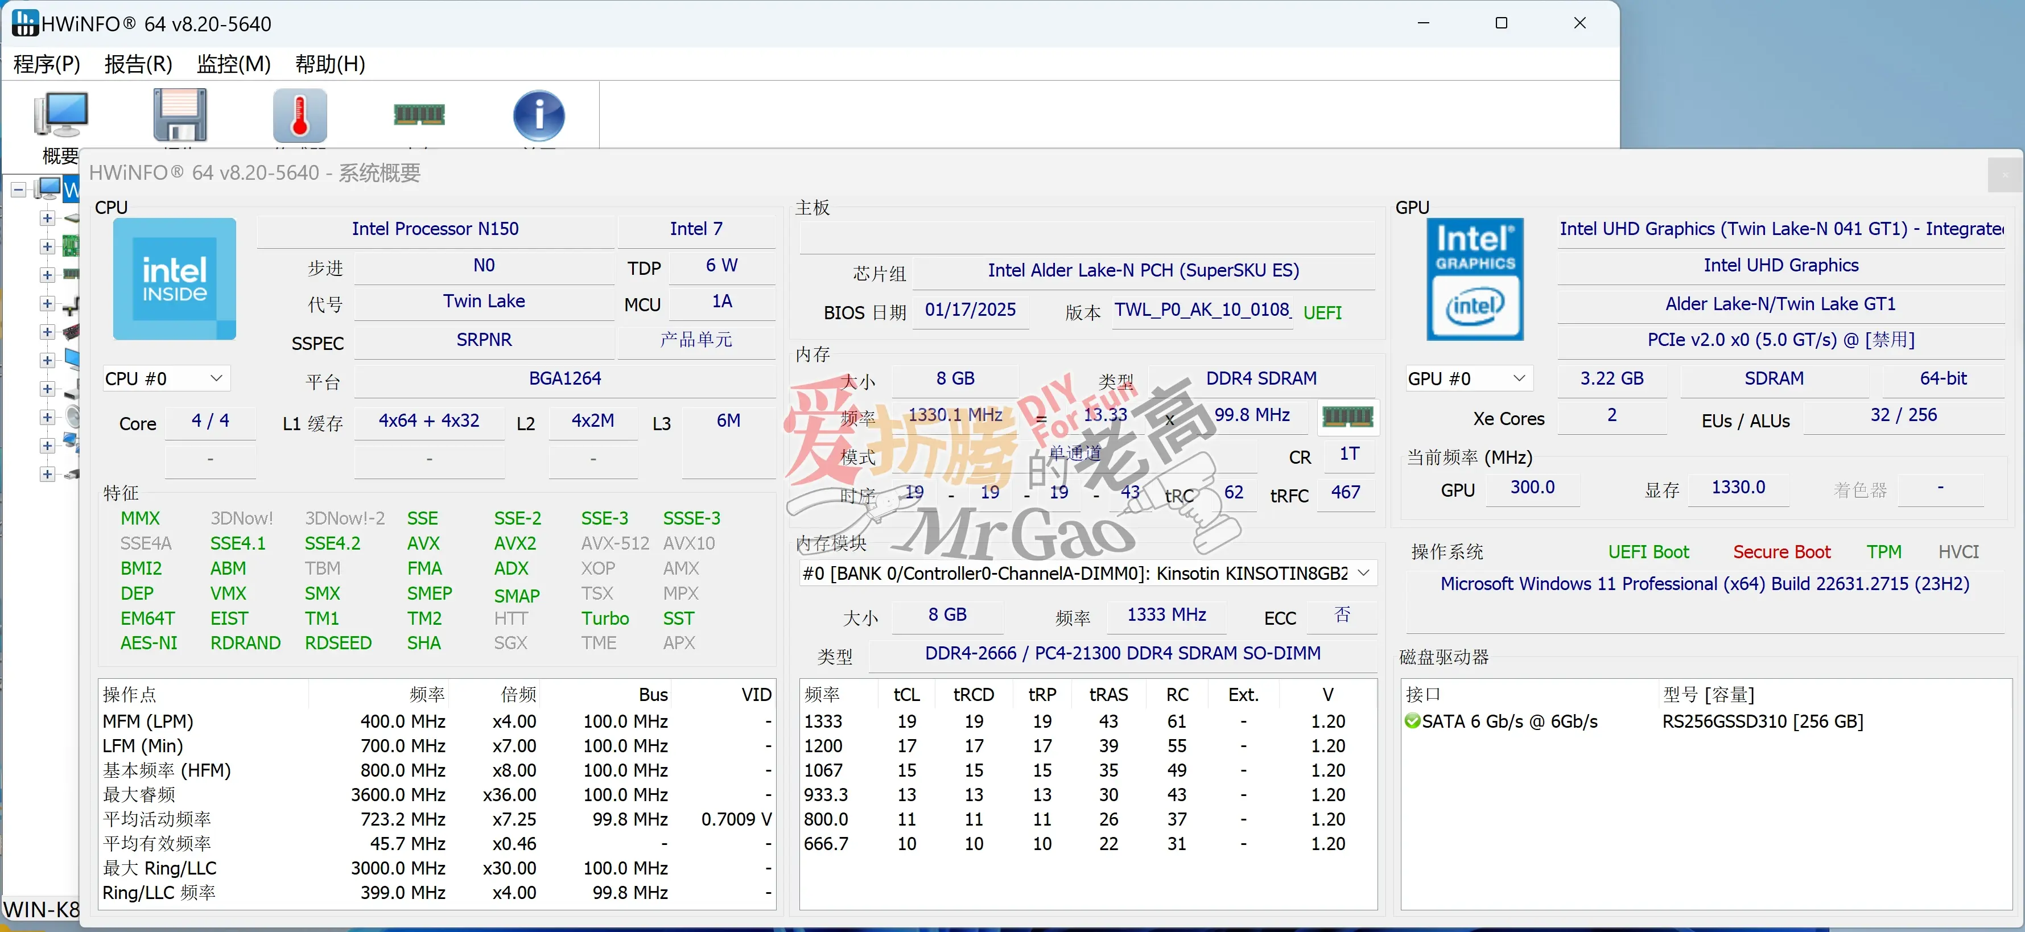Click the memory module icon beside 99.8 MHz
This screenshot has width=2025, height=932.
[x=1347, y=416]
